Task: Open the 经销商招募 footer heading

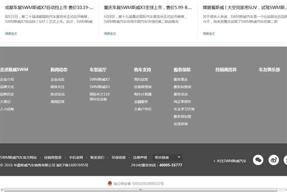Action: pyautogui.click(x=226, y=70)
